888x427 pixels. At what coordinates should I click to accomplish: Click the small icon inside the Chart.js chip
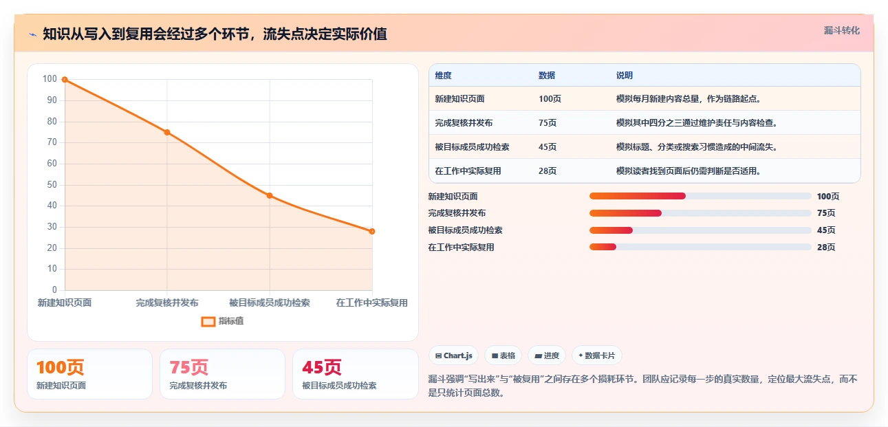tap(438, 356)
